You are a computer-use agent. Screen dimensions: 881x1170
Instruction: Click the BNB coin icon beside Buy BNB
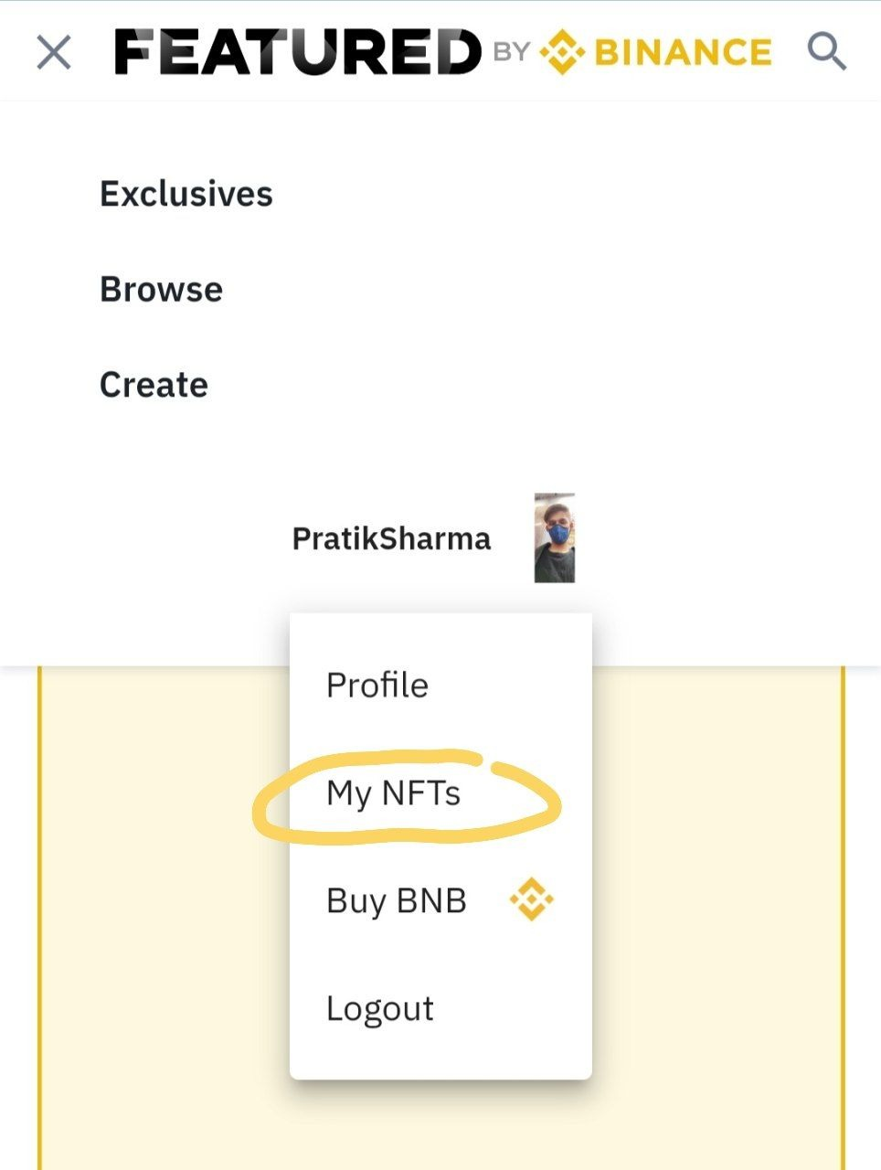pyautogui.click(x=532, y=899)
